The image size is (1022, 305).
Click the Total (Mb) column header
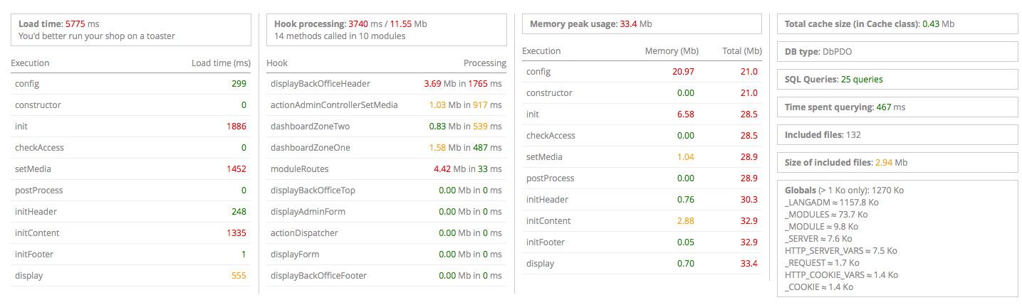[x=741, y=51]
